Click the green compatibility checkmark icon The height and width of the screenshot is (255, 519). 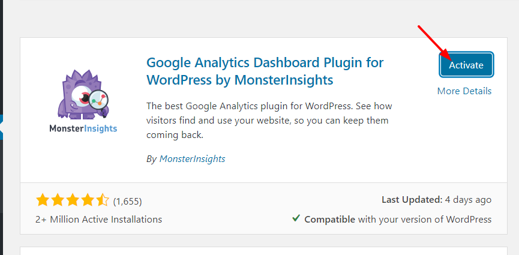(296, 218)
